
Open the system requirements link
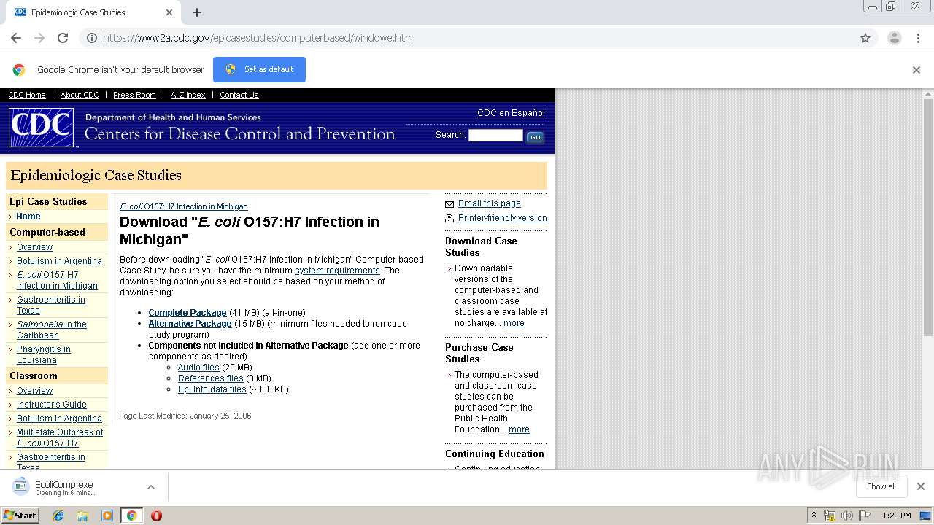tap(337, 271)
